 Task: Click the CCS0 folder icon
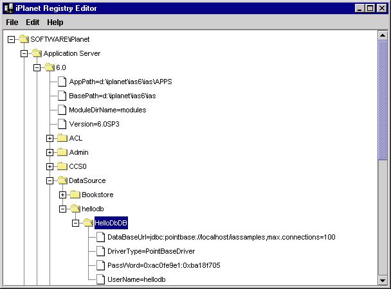tap(62, 166)
